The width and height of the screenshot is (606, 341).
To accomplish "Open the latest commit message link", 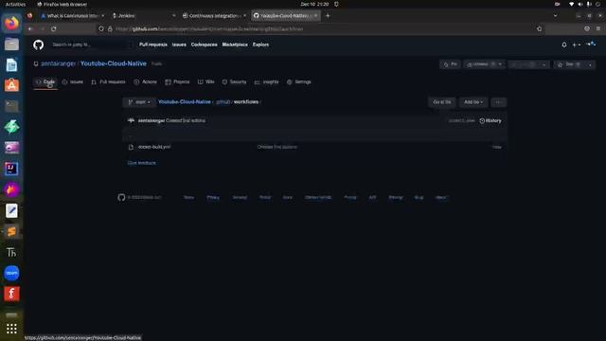I will click(x=186, y=120).
